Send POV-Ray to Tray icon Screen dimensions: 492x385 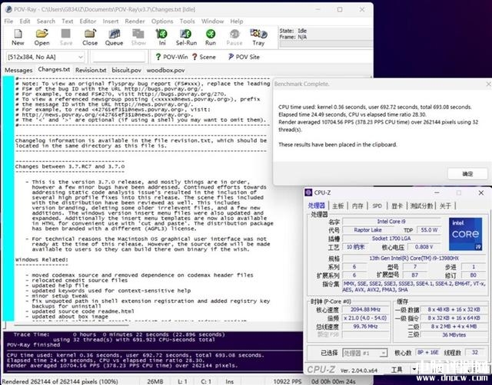pyautogui.click(x=258, y=38)
